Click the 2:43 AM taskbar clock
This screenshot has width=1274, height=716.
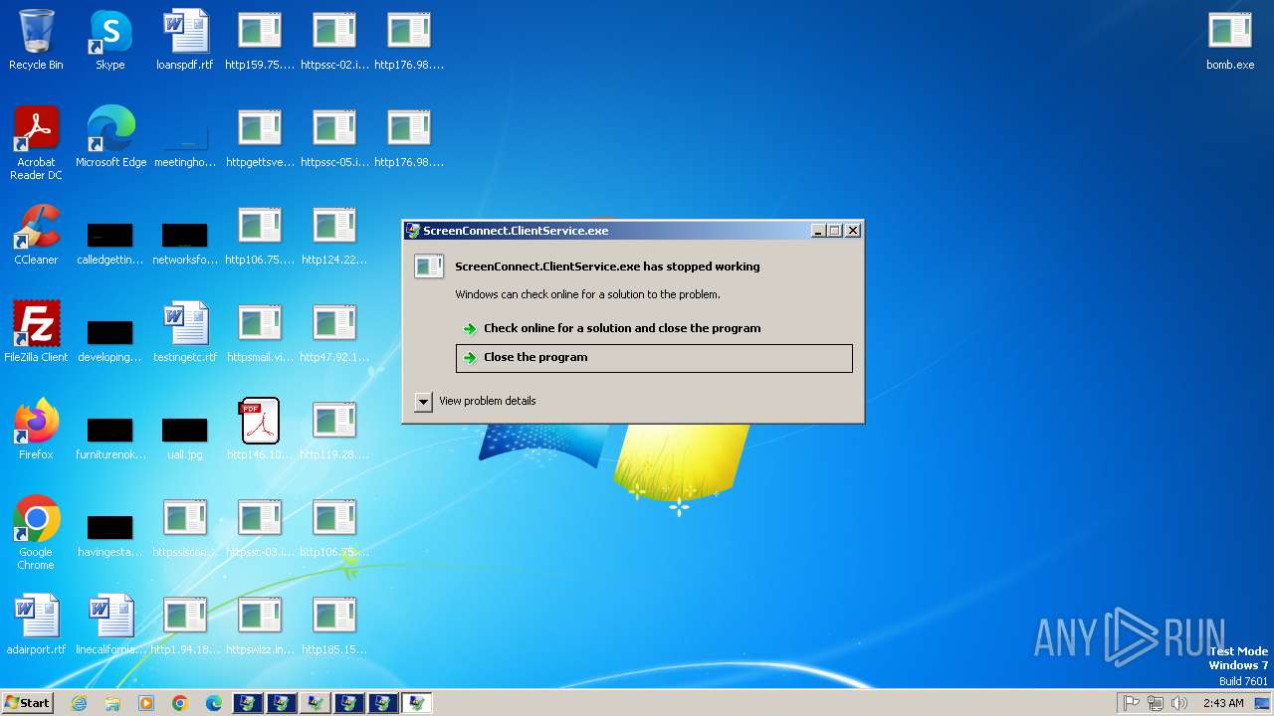point(1223,703)
